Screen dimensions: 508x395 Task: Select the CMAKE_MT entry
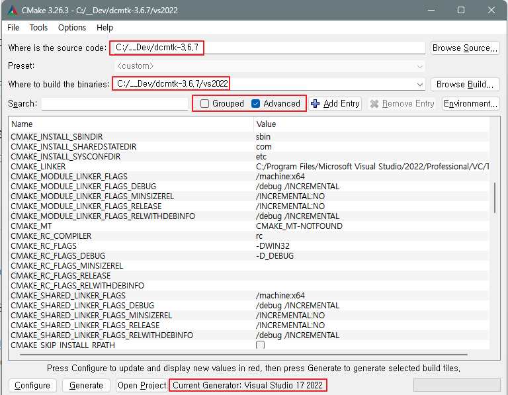point(31,226)
